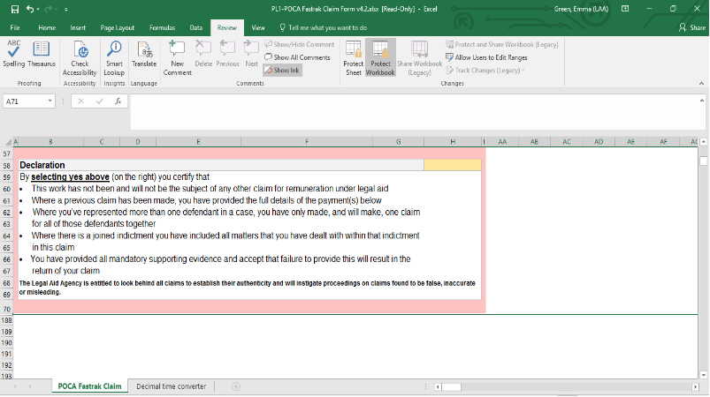The image size is (710, 397).
Task: Save the workbook from Quick Access
Action: pos(15,9)
